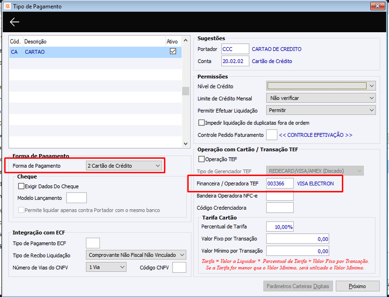Image resolution: width=389 pixels, height=297 pixels.
Task: Click the Percentual de Tarifa field
Action: tap(280, 227)
